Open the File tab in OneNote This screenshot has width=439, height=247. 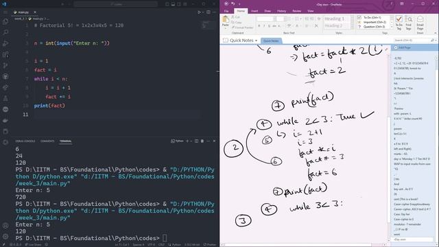click(x=226, y=11)
